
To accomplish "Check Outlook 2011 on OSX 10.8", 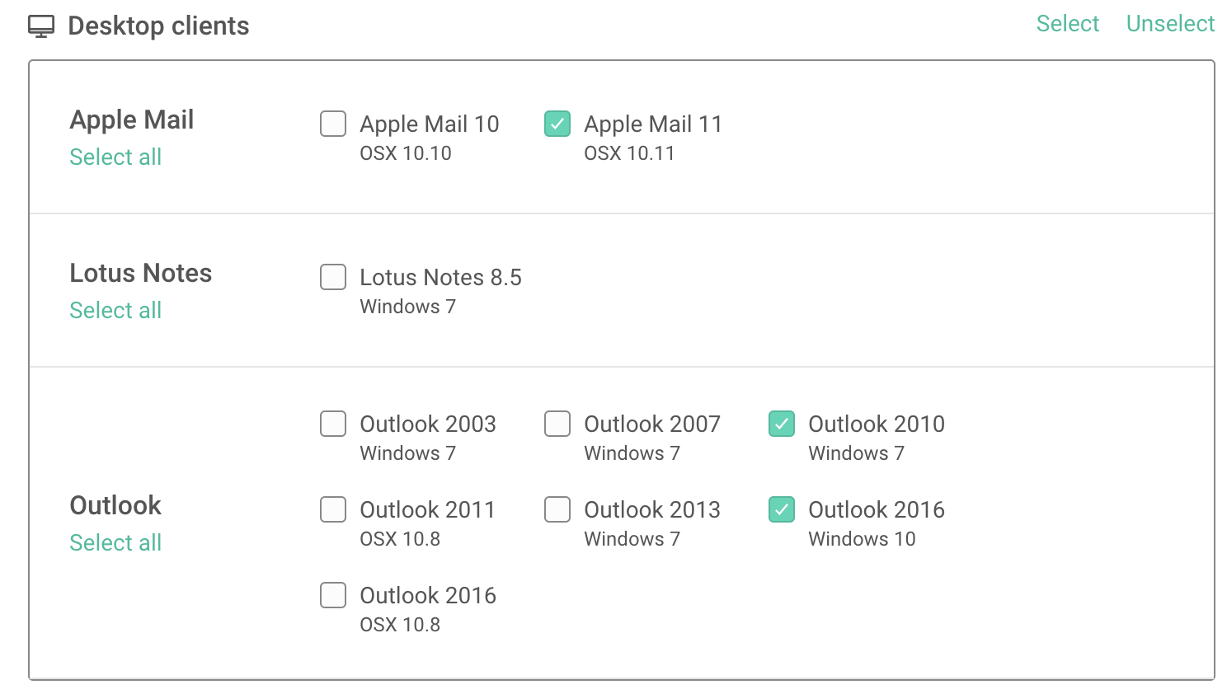I will [x=333, y=509].
